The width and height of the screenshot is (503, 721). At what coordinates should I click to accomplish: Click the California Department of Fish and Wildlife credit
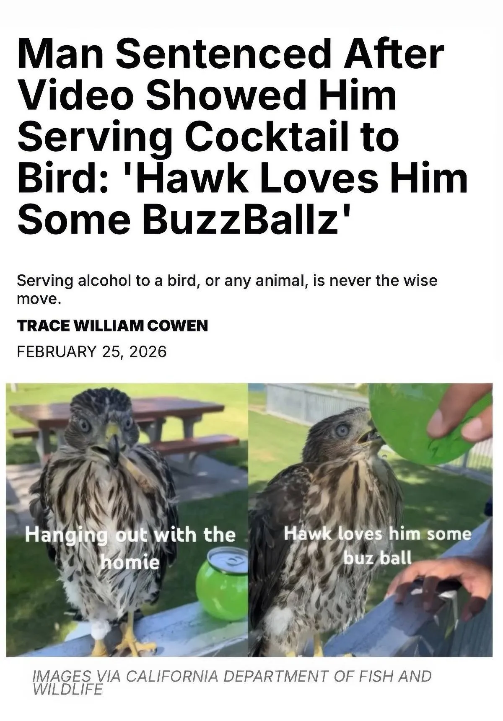(232, 682)
